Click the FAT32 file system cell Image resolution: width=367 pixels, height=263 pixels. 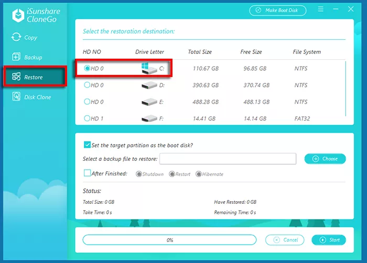pyautogui.click(x=302, y=118)
